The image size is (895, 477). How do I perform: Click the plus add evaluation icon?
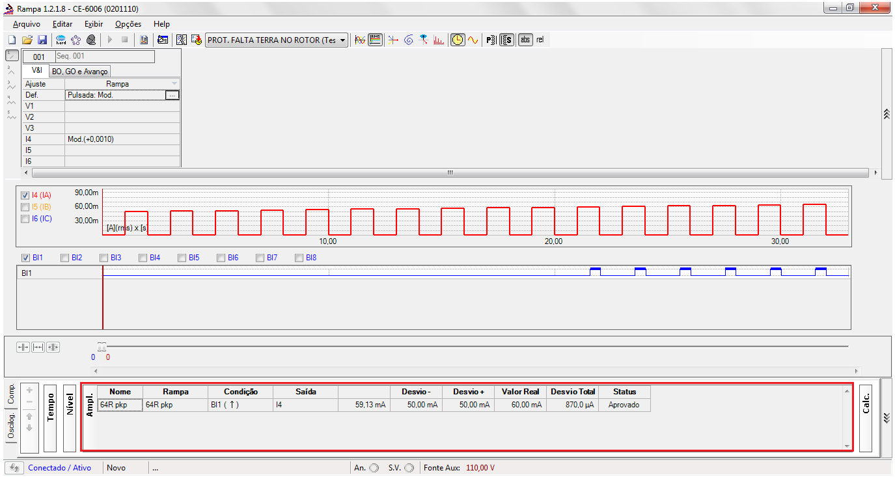29,390
